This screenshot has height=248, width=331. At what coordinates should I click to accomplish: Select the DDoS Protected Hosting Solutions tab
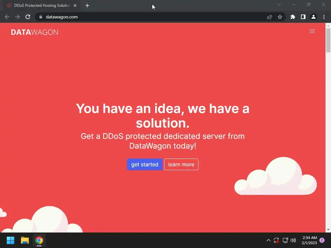pos(42,5)
